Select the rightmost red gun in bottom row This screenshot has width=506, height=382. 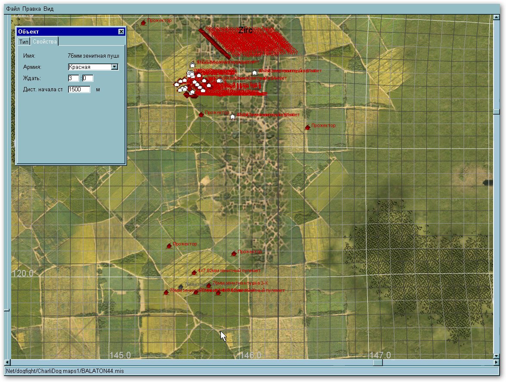[x=218, y=292]
